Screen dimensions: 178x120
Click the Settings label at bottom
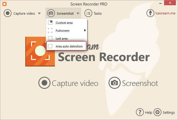tap(169, 112)
